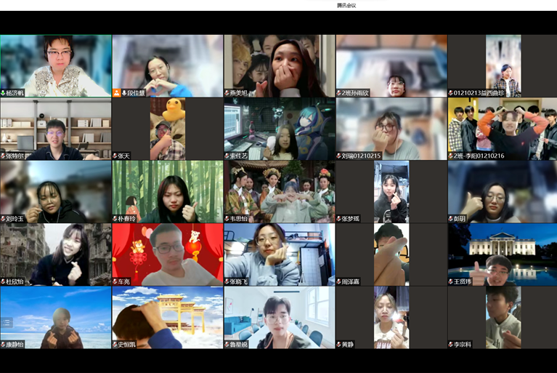This screenshot has width=557, height=373.
Task: Click the mic icon beside 燕美旭
Action: pyautogui.click(x=227, y=93)
